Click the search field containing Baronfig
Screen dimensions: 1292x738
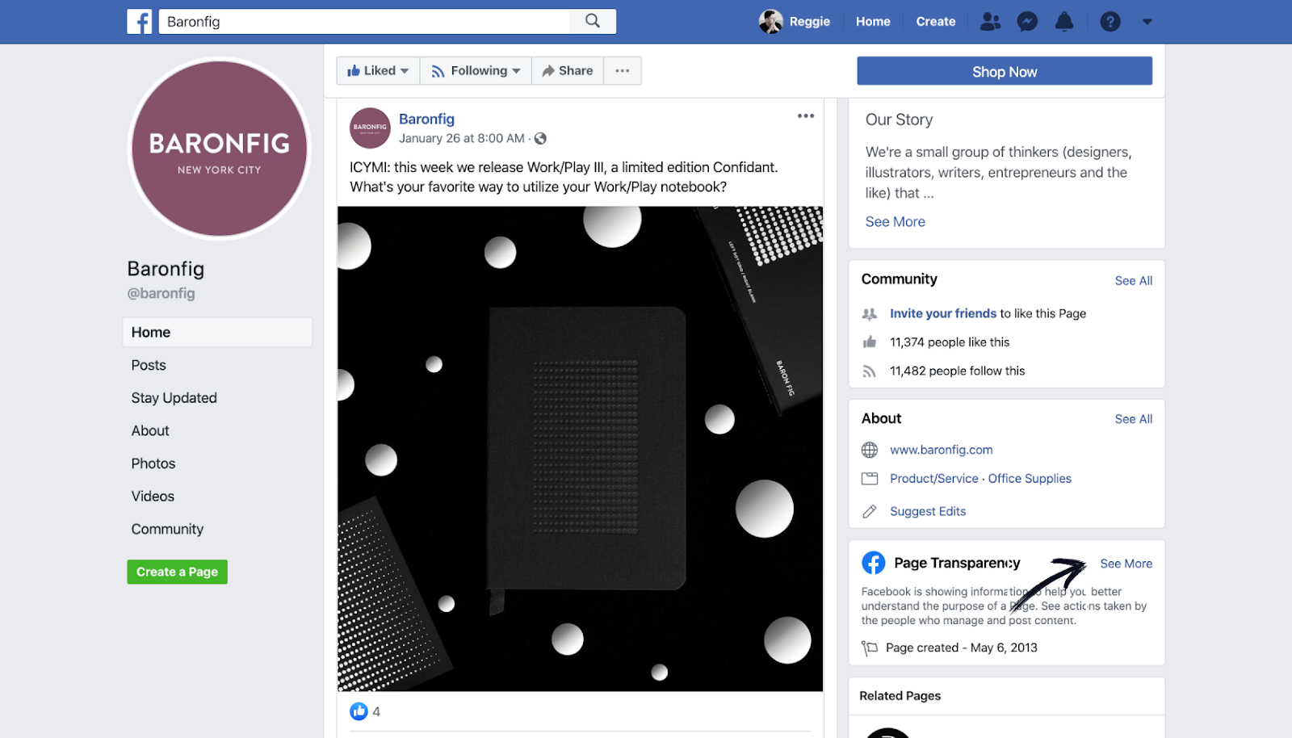point(364,21)
